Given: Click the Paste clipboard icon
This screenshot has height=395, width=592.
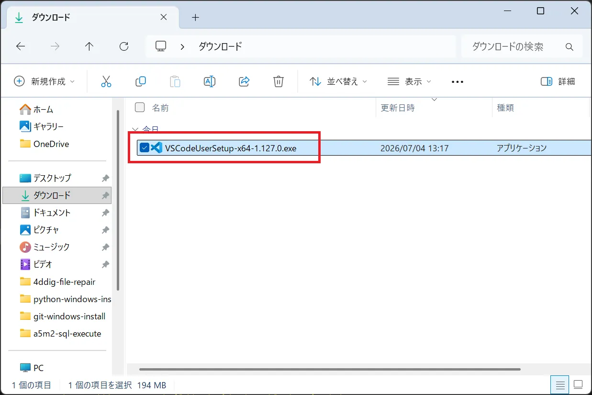Looking at the screenshot, I should [175, 81].
